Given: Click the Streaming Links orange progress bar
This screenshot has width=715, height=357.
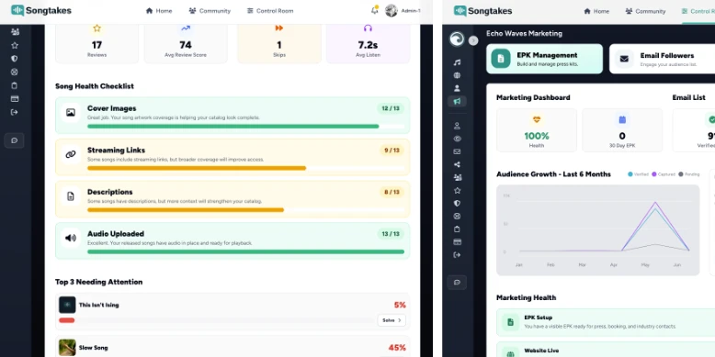Looking at the screenshot, I should [x=197, y=168].
